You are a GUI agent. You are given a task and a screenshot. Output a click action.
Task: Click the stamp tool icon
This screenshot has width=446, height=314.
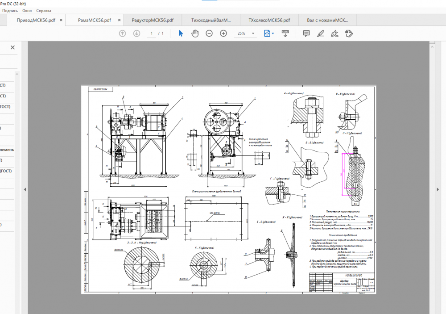click(x=349, y=33)
